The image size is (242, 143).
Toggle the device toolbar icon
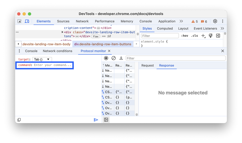coord(27,21)
